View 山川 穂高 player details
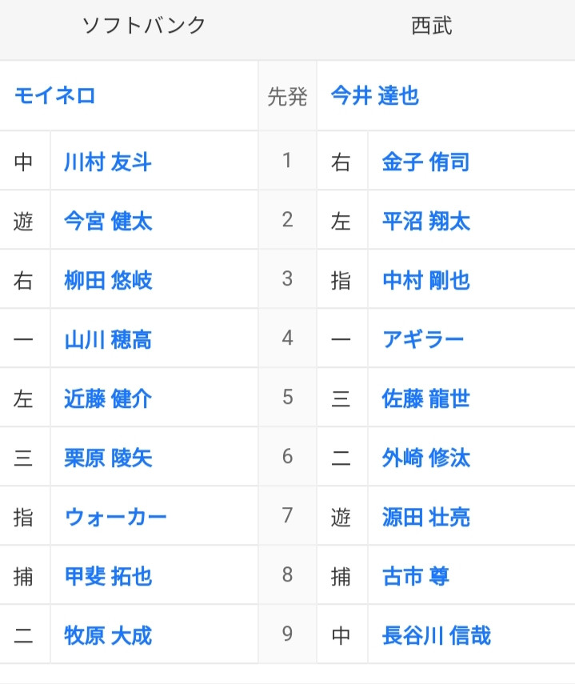This screenshot has width=575, height=684. 108,339
